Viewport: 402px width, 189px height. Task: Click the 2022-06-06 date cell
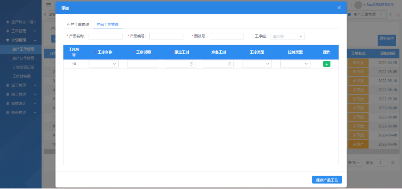[387, 144]
